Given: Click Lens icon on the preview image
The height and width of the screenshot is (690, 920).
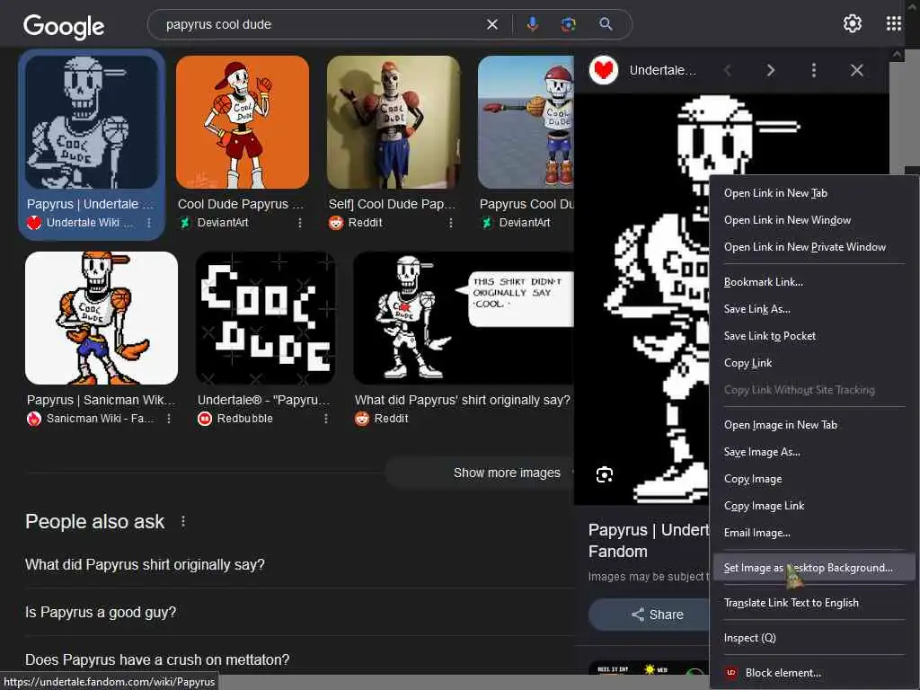Looking at the screenshot, I should coord(605,474).
